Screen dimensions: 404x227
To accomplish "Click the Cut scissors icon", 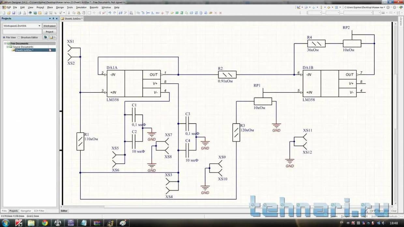I will tap(69, 13).
